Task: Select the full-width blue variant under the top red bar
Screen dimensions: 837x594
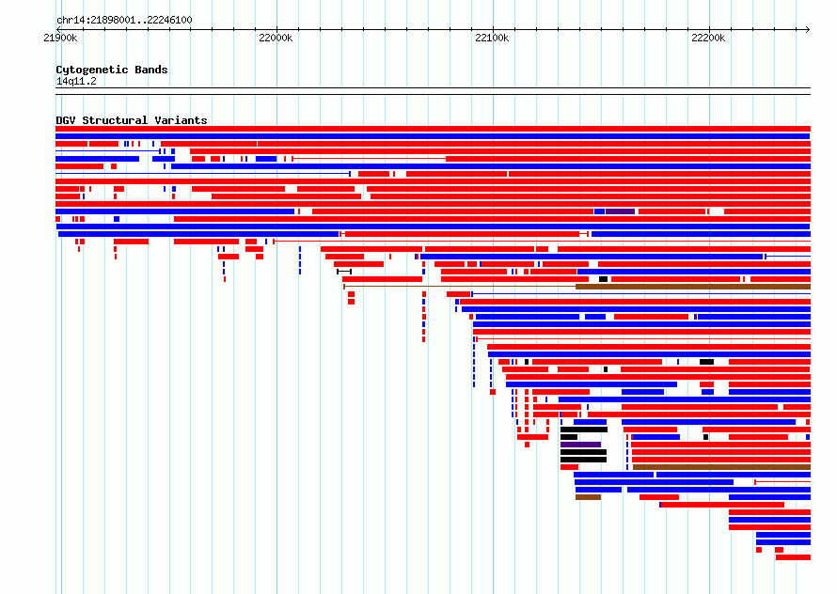Action: click(433, 136)
